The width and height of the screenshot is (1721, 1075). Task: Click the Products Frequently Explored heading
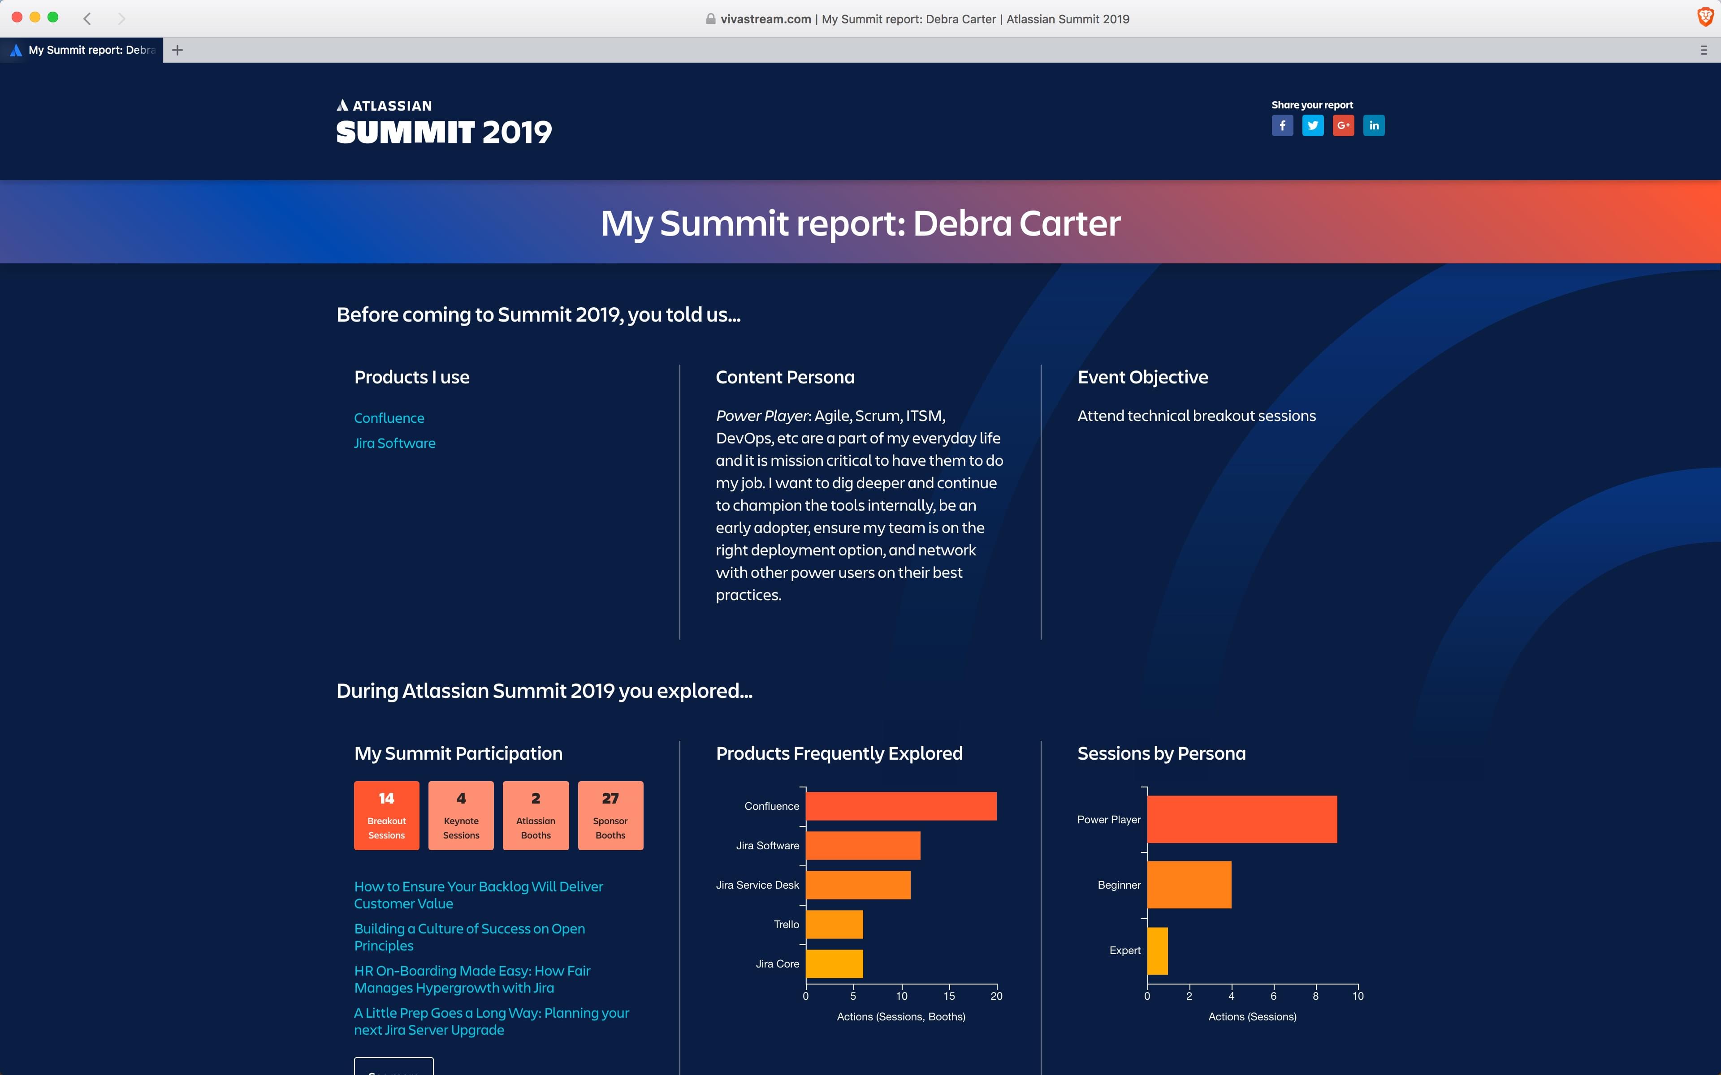click(x=839, y=753)
